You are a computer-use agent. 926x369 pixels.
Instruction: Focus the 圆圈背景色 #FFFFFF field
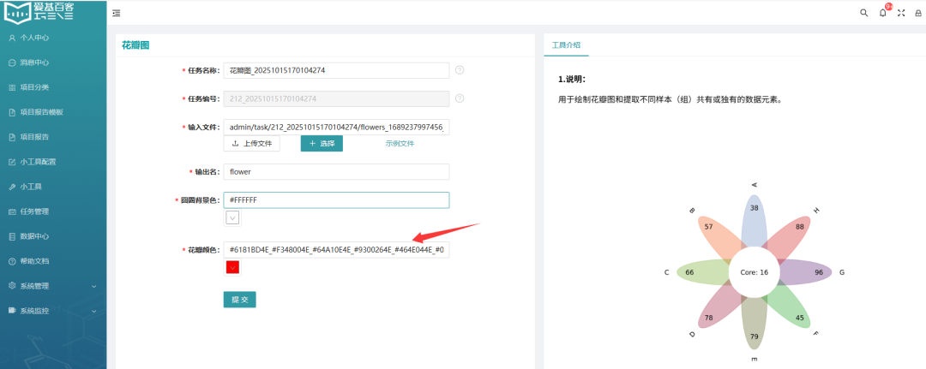pyautogui.click(x=337, y=200)
